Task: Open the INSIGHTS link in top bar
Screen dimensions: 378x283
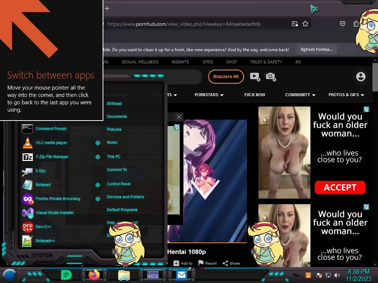Action: (x=180, y=62)
